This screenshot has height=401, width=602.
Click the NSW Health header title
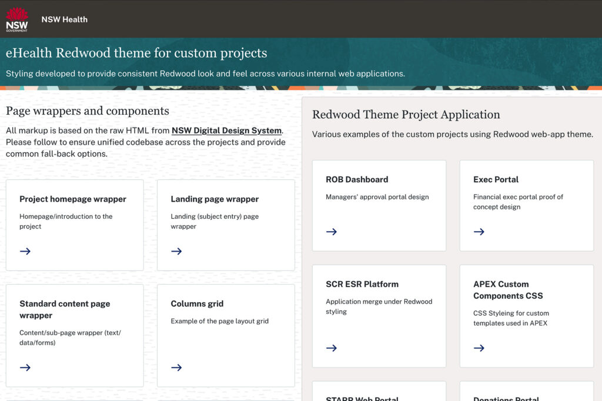point(65,19)
